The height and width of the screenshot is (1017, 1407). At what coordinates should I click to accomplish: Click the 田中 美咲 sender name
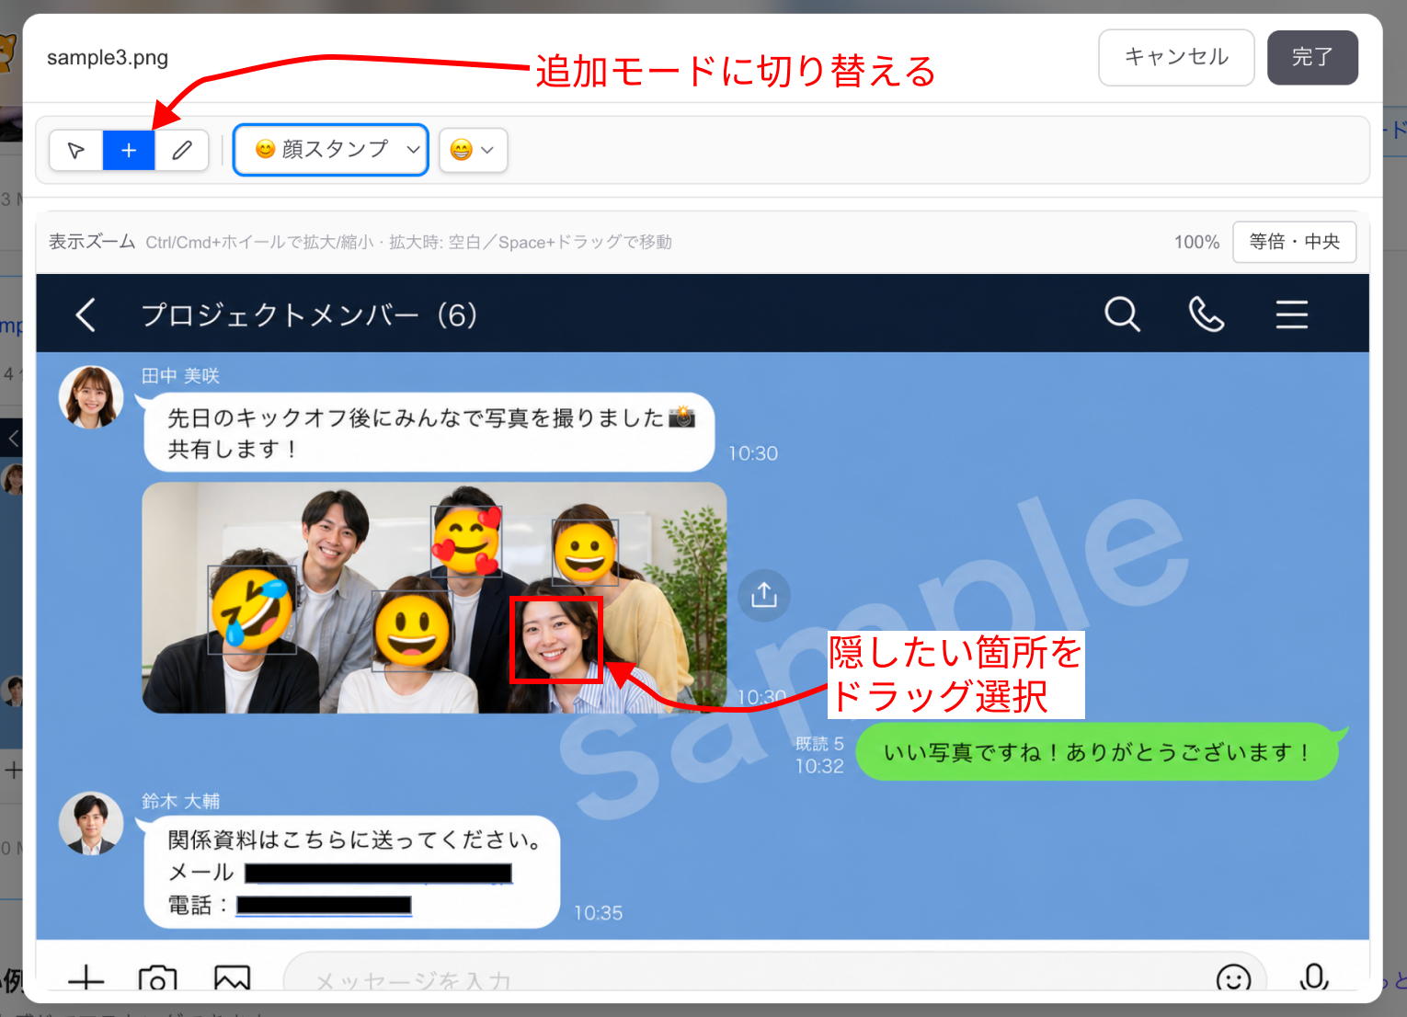click(180, 375)
